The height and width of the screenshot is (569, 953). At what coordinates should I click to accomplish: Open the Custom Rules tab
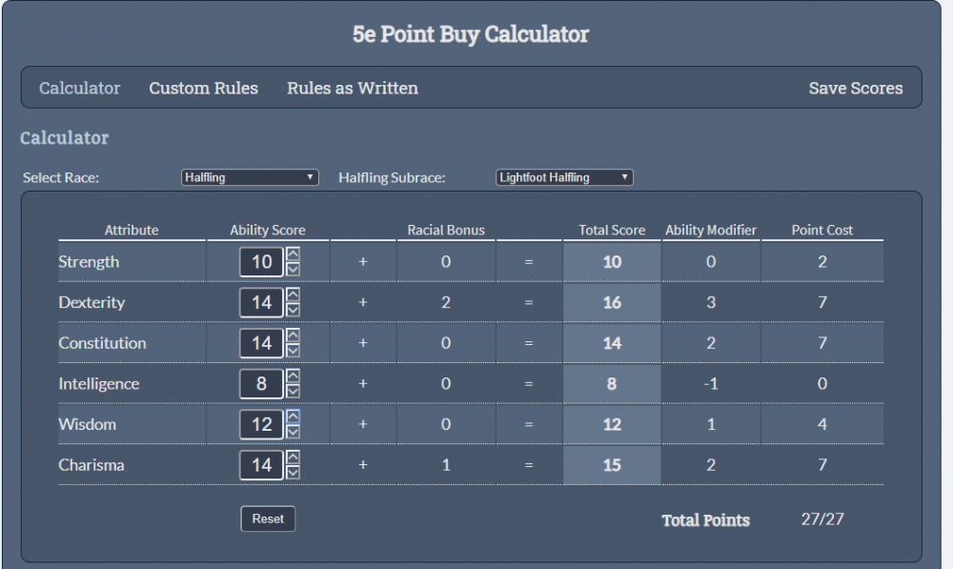(204, 88)
